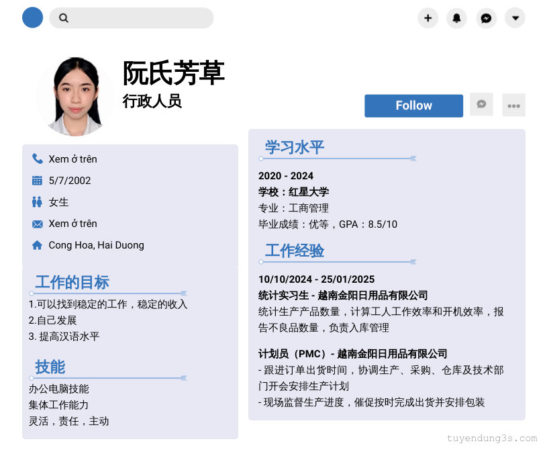This screenshot has height=456, width=547.
Task: Click skill 办公电脑技能
Action: point(58,389)
